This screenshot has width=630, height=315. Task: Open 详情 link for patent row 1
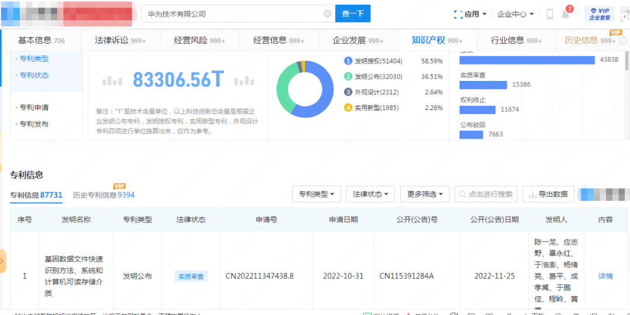pos(605,276)
